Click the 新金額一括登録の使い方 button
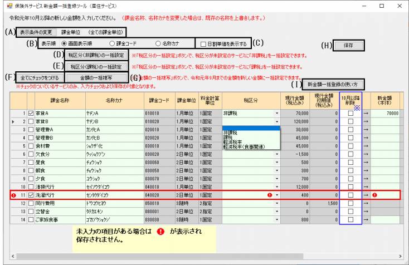This screenshot has width=409, height=265. (335, 84)
